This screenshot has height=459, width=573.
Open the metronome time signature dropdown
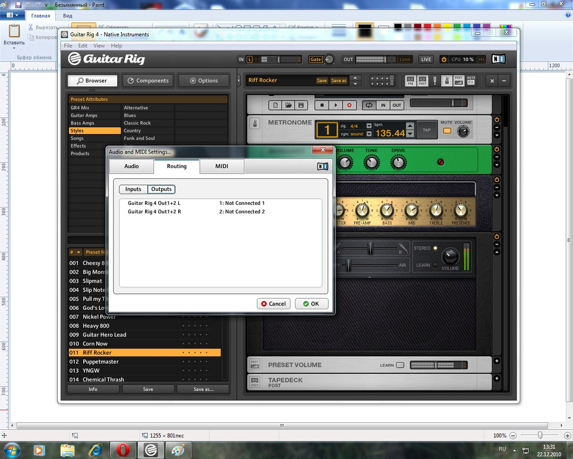point(368,126)
